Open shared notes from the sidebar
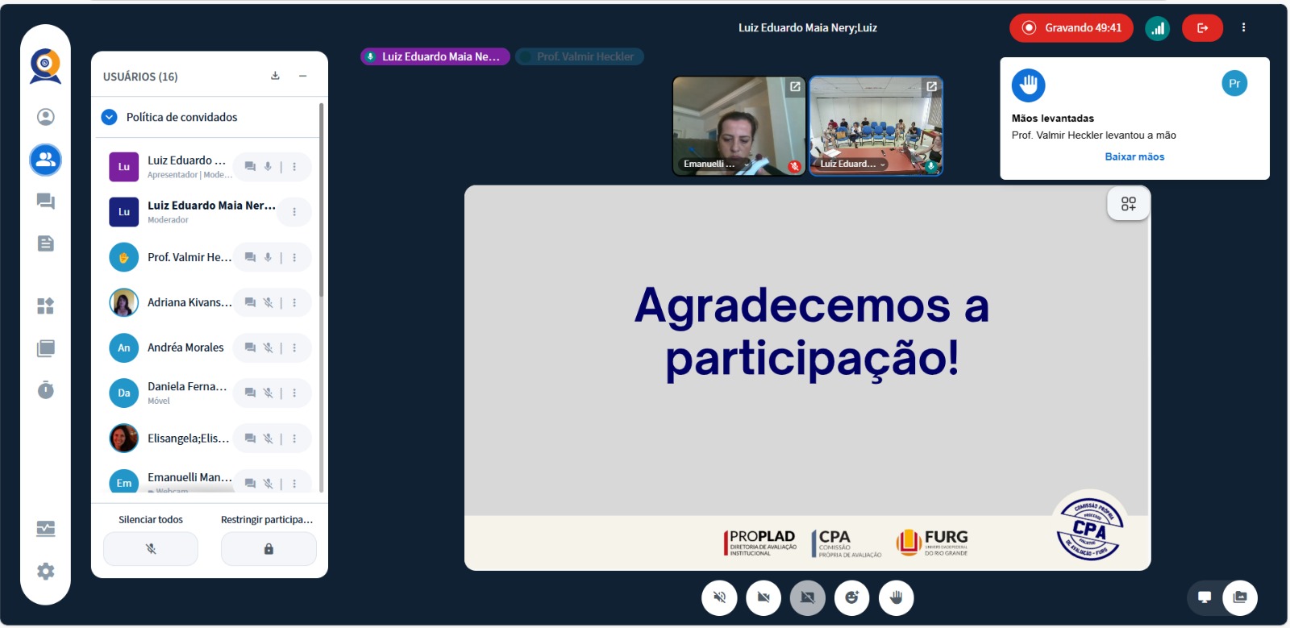Viewport: 1290px width, 628px height. (x=46, y=243)
